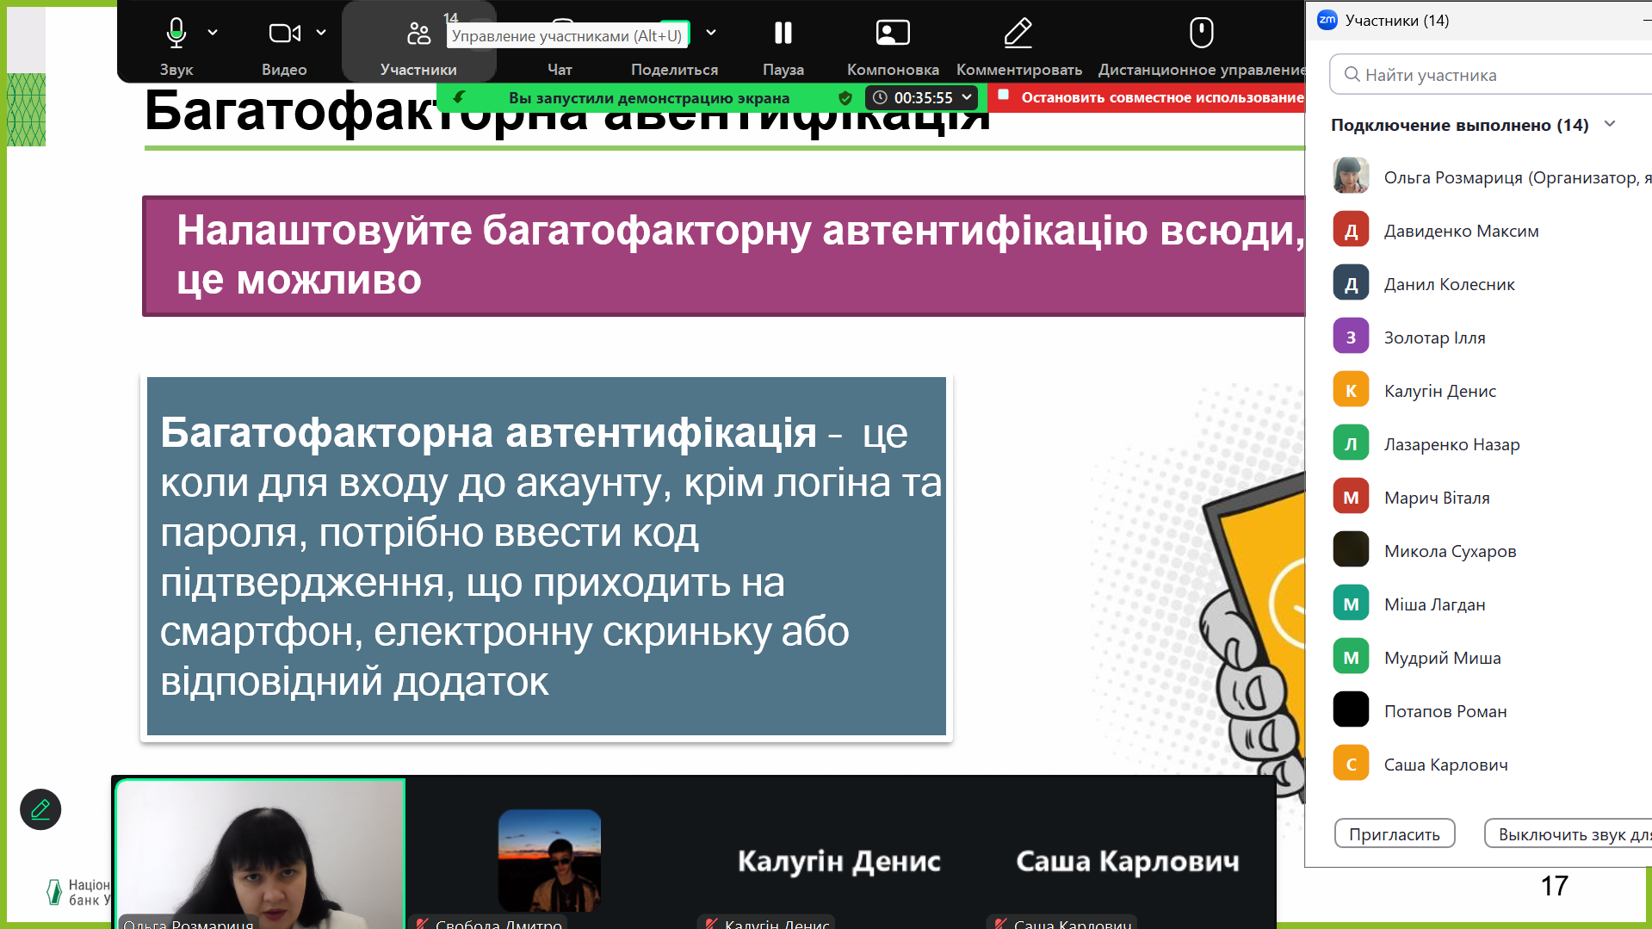This screenshot has width=1652, height=929.
Task: Select Ольга Розмариця video thumbnail
Action: 260,852
